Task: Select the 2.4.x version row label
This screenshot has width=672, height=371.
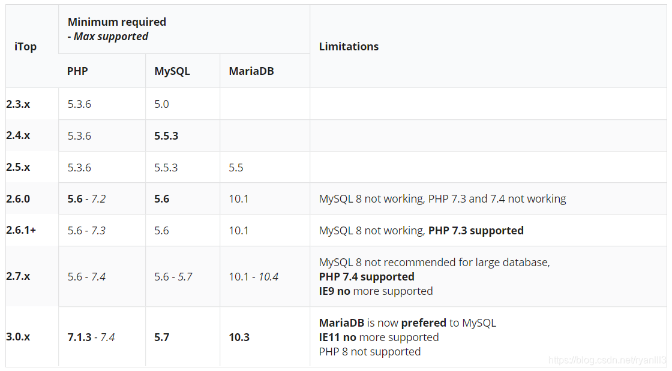Action: click(x=18, y=135)
